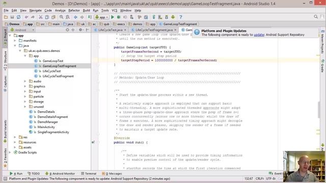Image resolution: width=326 pixels, height=183 pixels.
Task: Click the CRLF line separator status entry
Action: coord(259,178)
